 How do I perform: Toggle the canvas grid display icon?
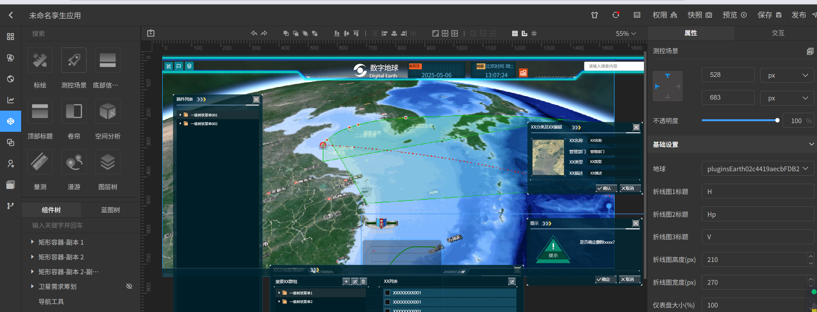[x=515, y=33]
